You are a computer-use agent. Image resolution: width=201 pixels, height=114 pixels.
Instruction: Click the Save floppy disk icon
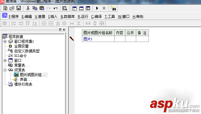(19, 8)
